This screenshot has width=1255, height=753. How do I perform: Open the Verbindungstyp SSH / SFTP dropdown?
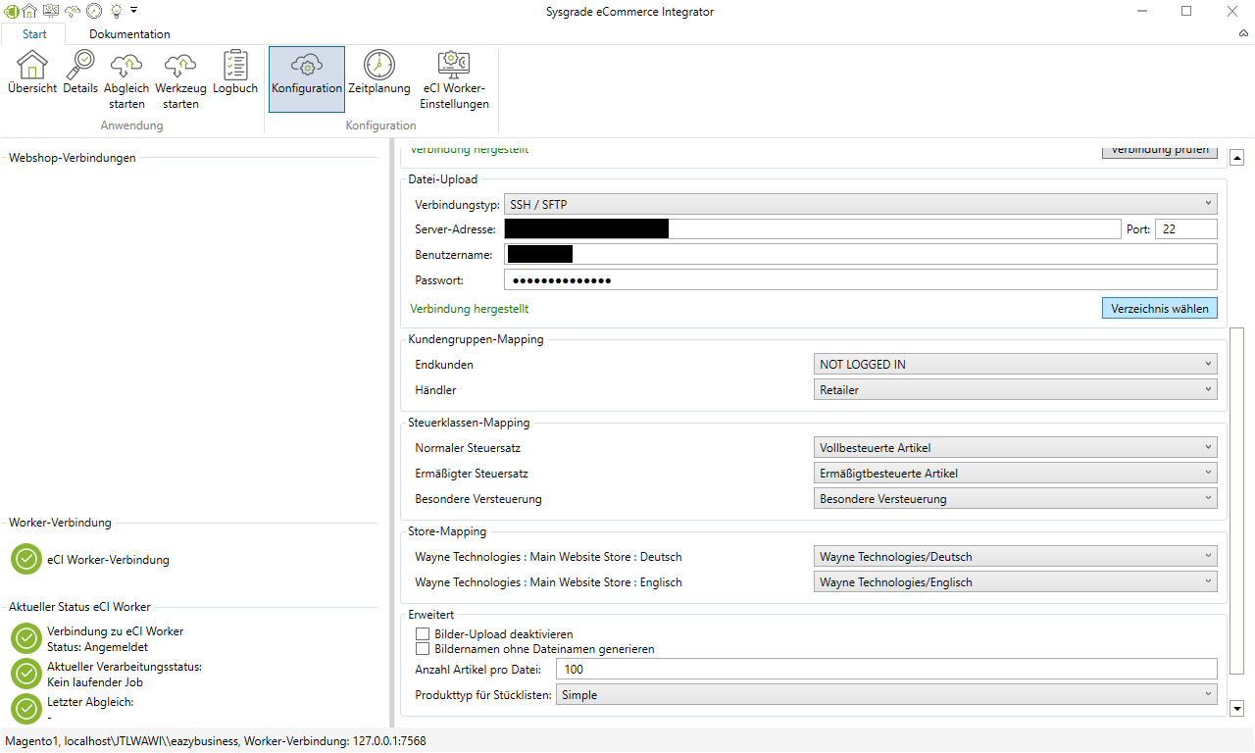861,204
